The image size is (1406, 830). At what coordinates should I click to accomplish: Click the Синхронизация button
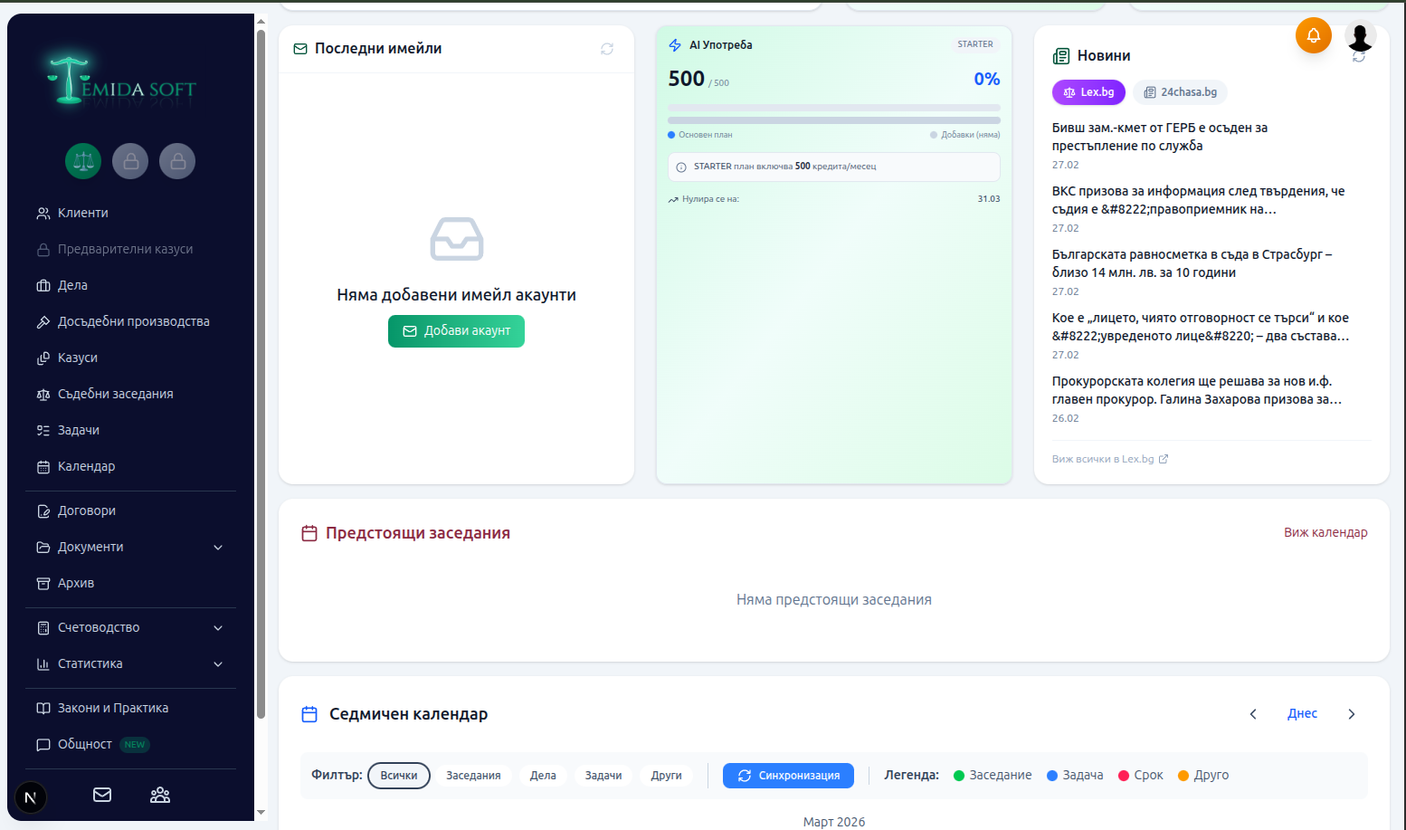[x=788, y=776]
